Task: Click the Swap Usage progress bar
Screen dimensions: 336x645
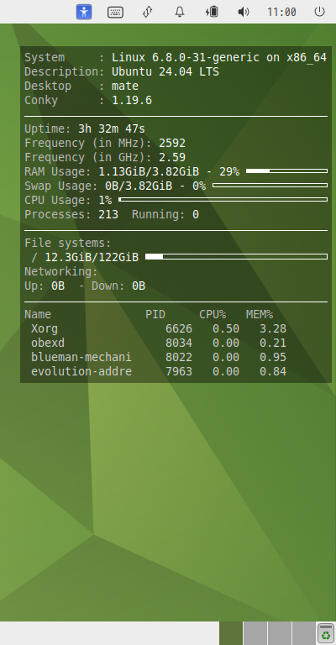Action: point(270,185)
